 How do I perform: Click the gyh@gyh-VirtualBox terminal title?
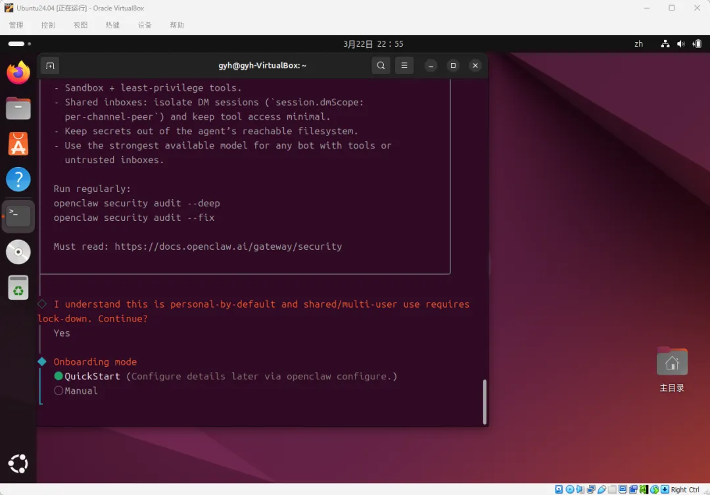click(x=262, y=66)
